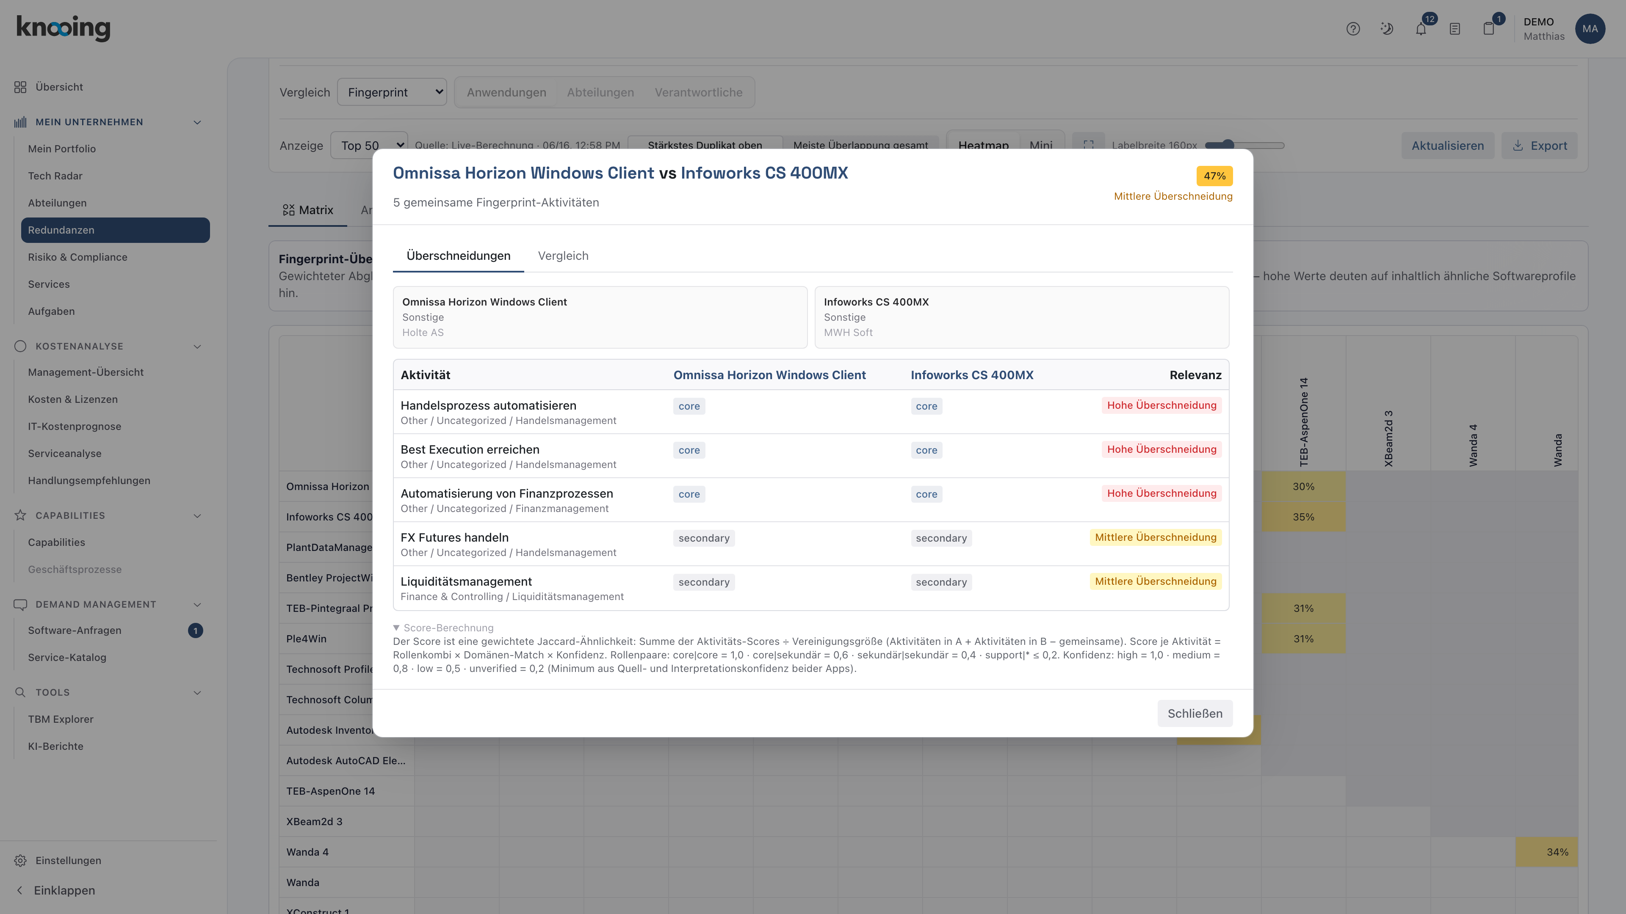Click the 47% overlap score badge

click(x=1214, y=176)
